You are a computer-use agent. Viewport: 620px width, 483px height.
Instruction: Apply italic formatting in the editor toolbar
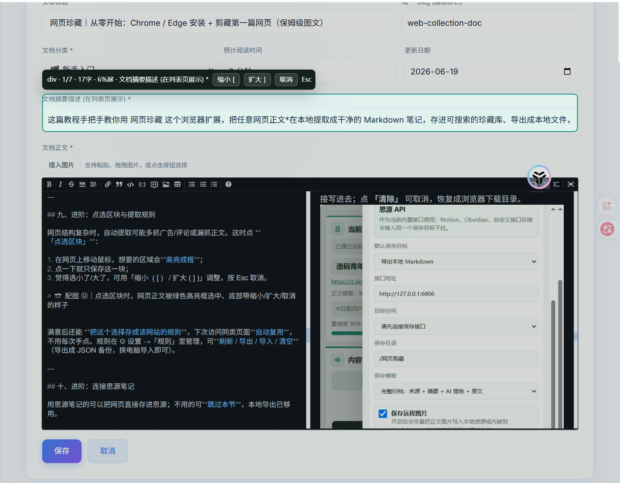pos(60,184)
